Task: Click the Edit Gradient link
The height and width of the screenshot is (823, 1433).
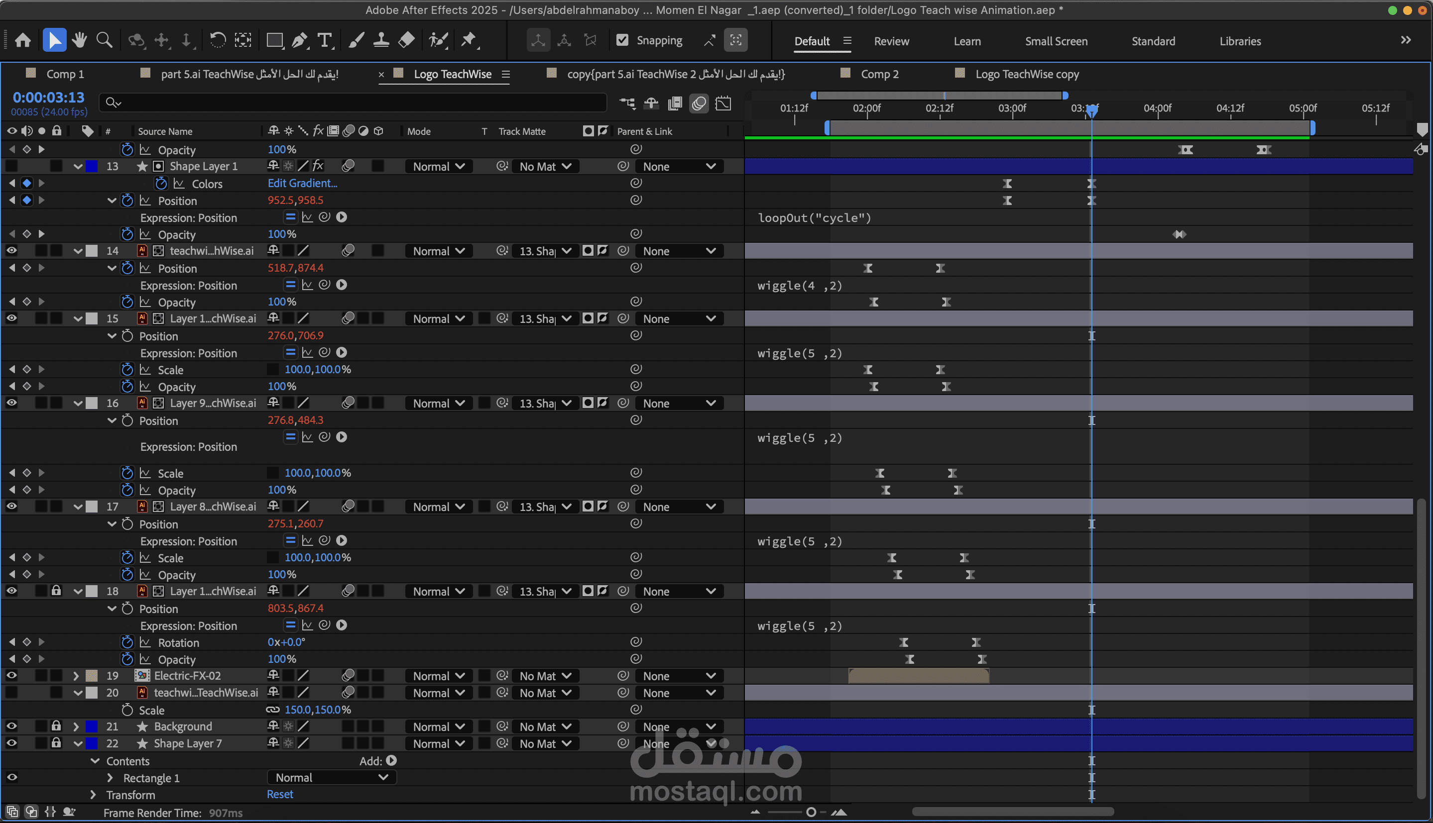Action: [x=302, y=183]
